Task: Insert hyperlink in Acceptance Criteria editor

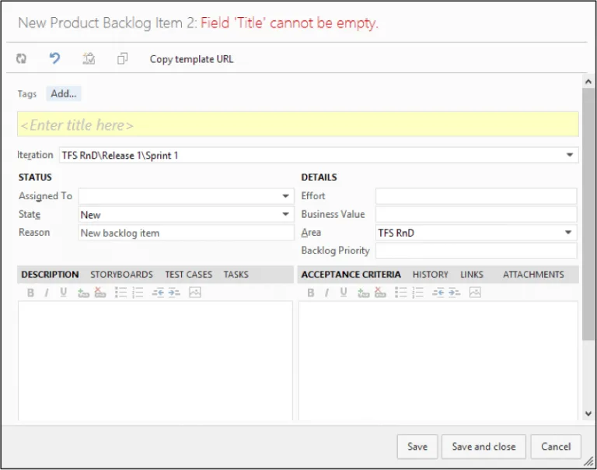Action: coord(364,293)
